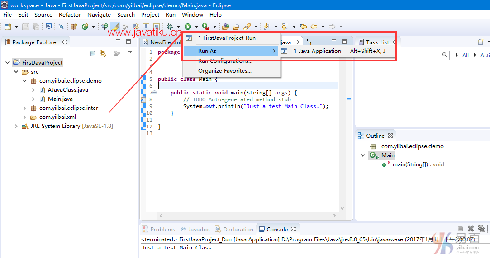Click the All link in Task List

(x=465, y=55)
